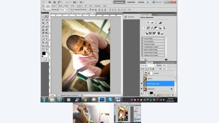This screenshot has width=219, height=123.
Task: Select the Rectangular Marquee tool
Action: pyautogui.click(x=43, y=17)
